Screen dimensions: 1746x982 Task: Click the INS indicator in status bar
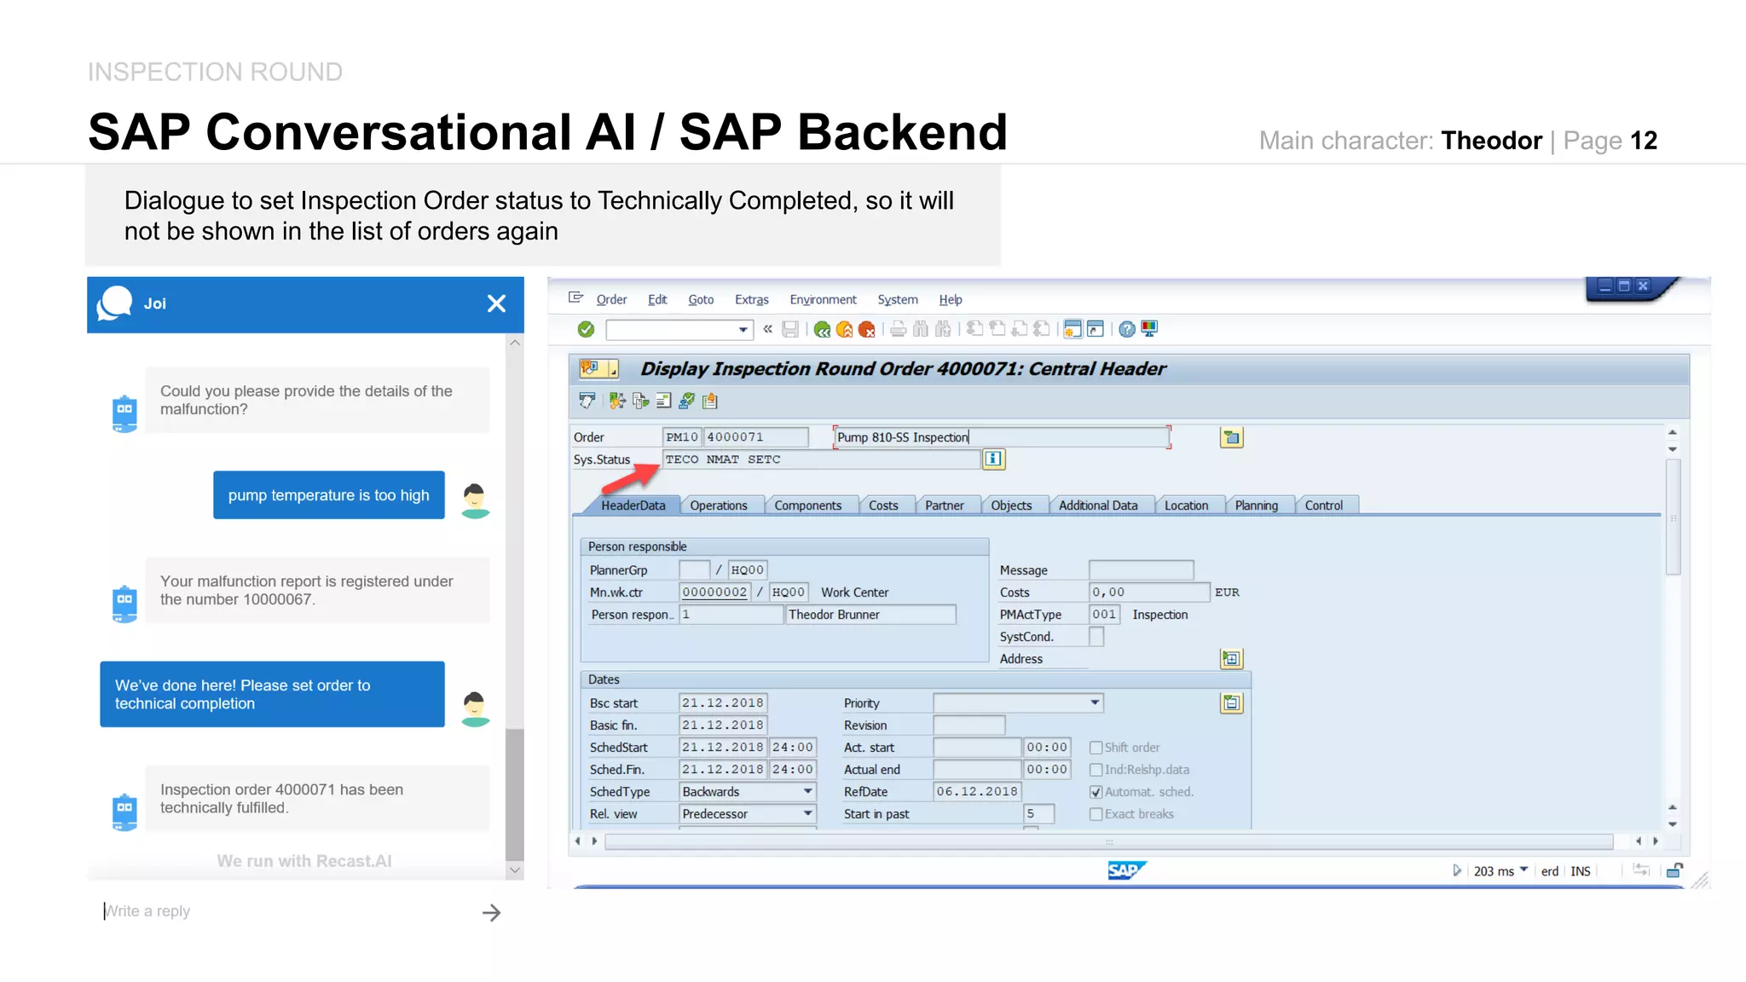click(1581, 871)
